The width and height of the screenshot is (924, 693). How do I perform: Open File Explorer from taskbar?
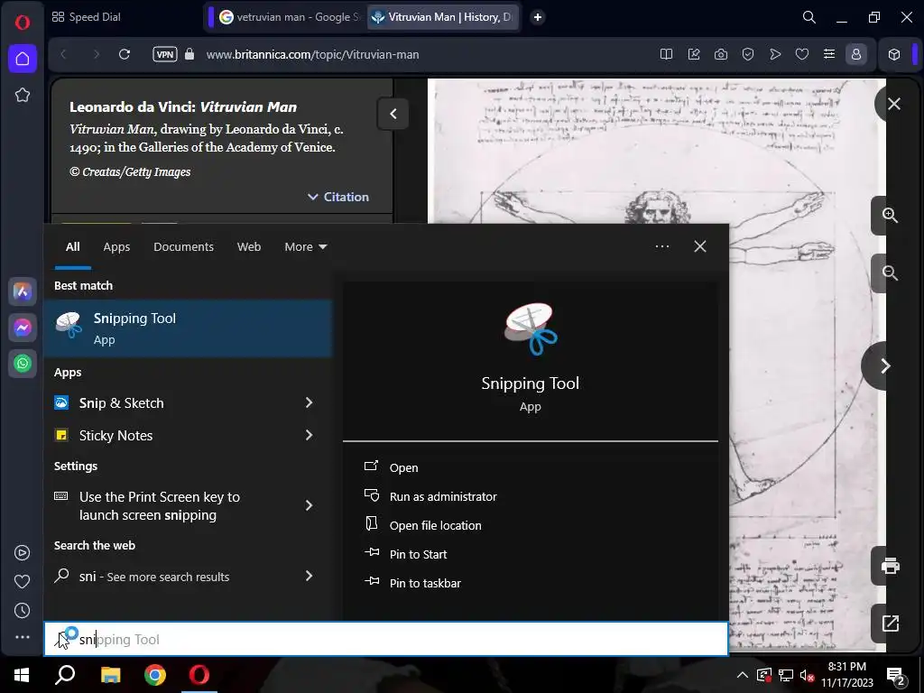pos(110,675)
